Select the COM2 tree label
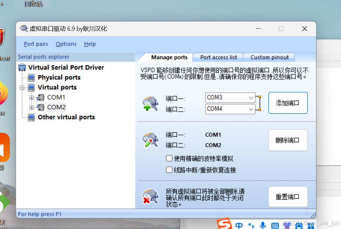The image size is (341, 229). pyautogui.click(x=56, y=107)
